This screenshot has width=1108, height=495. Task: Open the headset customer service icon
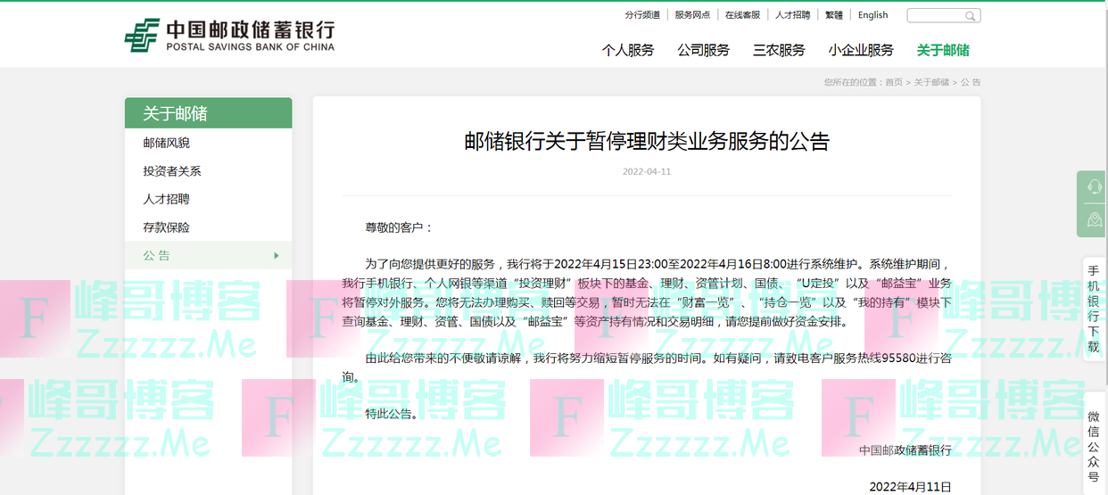[x=1094, y=186]
